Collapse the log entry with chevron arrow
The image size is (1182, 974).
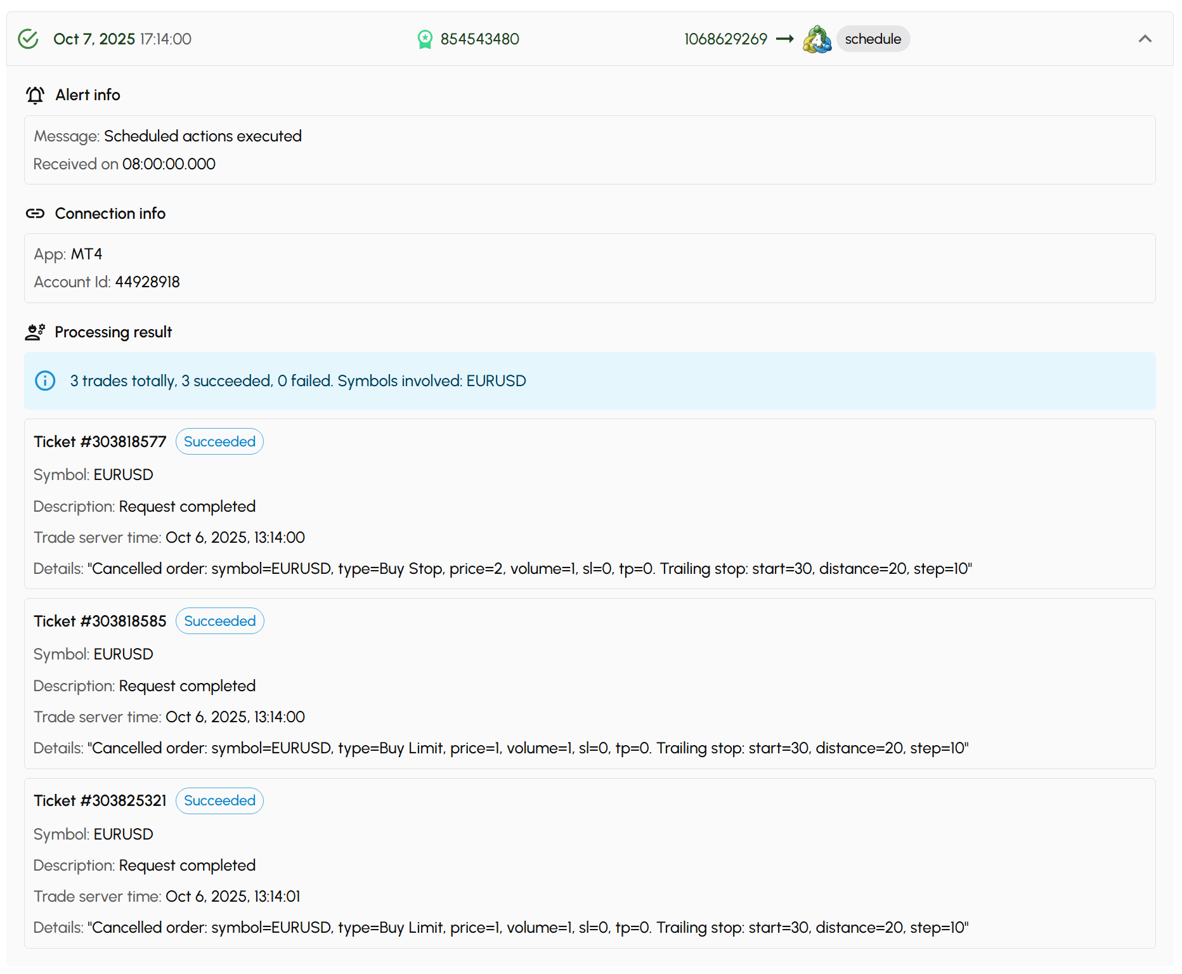tap(1145, 39)
